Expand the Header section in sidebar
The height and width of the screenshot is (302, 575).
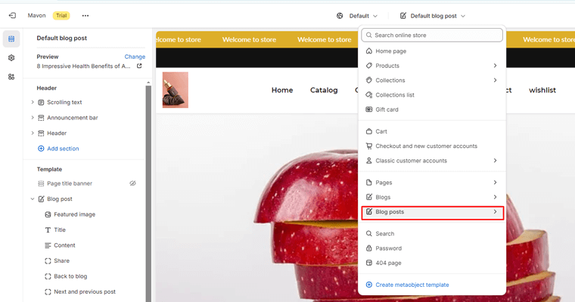click(33, 133)
